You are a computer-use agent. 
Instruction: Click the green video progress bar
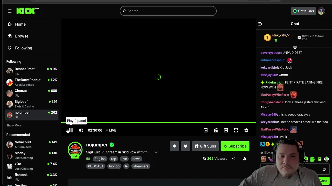click(158, 122)
